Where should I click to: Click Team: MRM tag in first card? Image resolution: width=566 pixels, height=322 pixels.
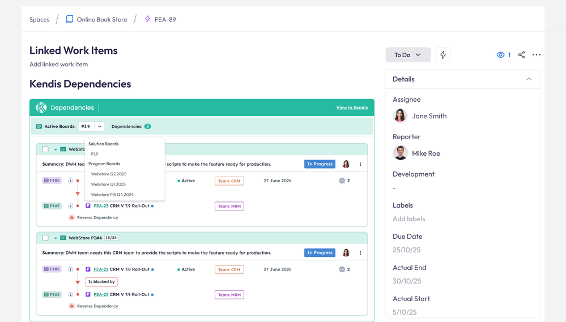tap(229, 206)
